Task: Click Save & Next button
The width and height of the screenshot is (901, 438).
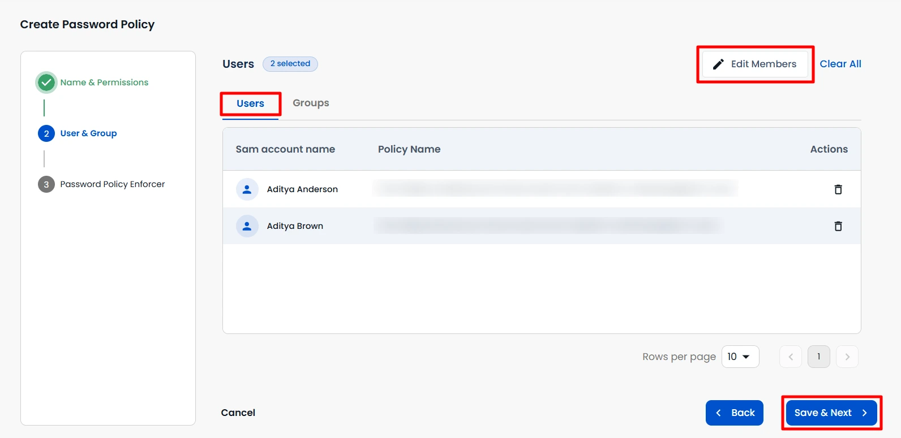Action: [831, 413]
